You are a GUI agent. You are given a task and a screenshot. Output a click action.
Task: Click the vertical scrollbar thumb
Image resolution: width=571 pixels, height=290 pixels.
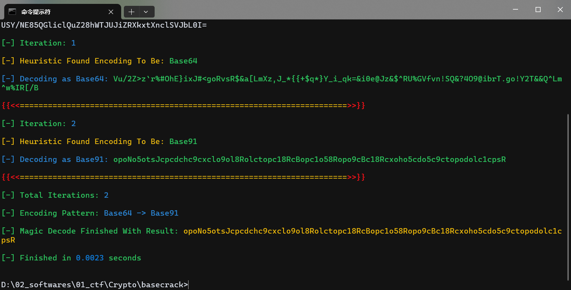568,196
